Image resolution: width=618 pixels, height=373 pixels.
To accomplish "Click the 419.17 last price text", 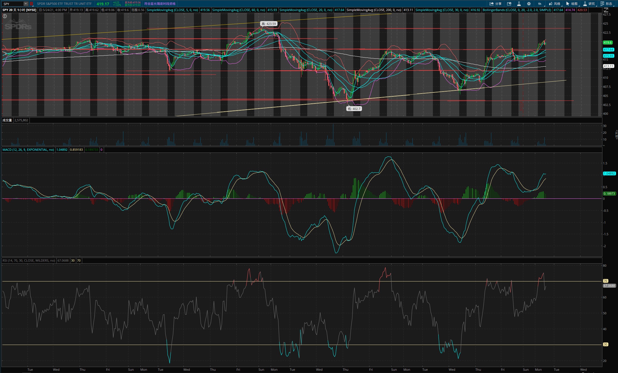I will coord(103,4).
